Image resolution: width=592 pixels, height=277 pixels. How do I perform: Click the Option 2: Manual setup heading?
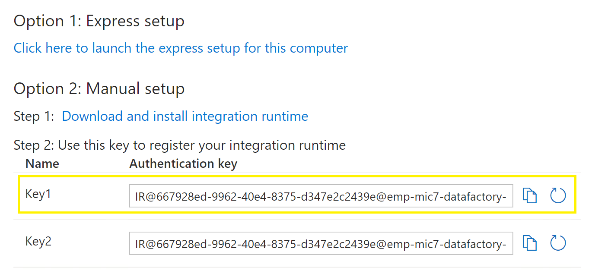99,88
